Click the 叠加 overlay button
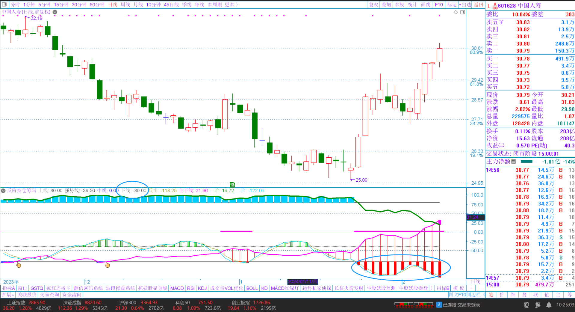 (386, 4)
